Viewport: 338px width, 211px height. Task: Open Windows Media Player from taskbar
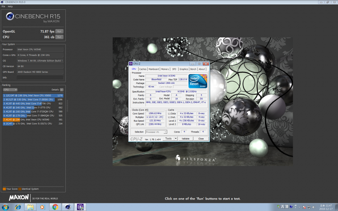click(x=42, y=207)
